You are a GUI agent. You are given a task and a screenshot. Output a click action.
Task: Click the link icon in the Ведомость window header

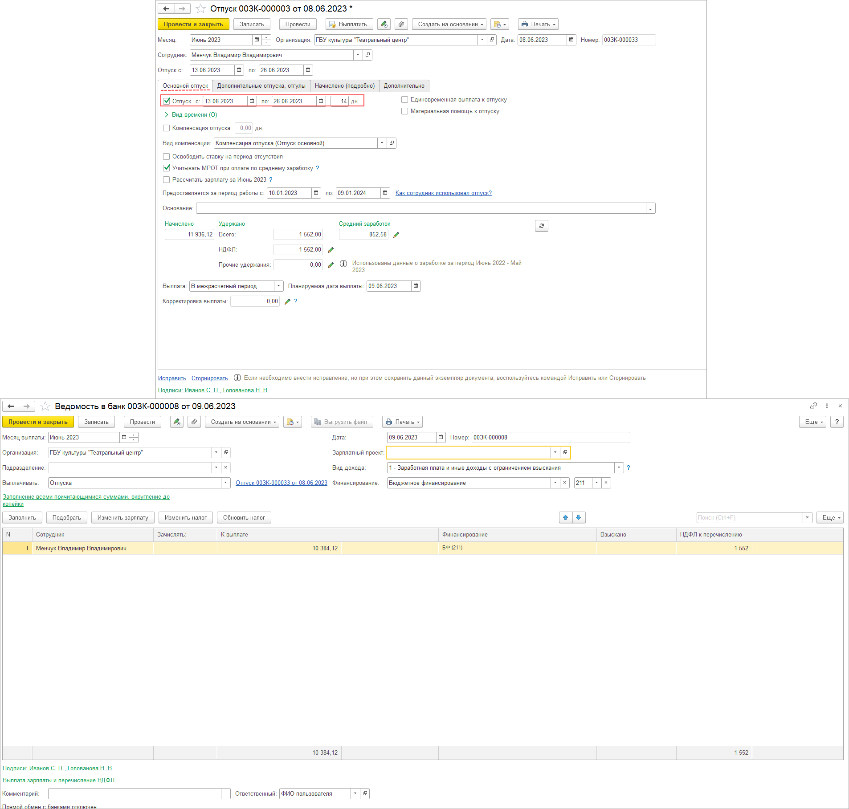click(813, 406)
